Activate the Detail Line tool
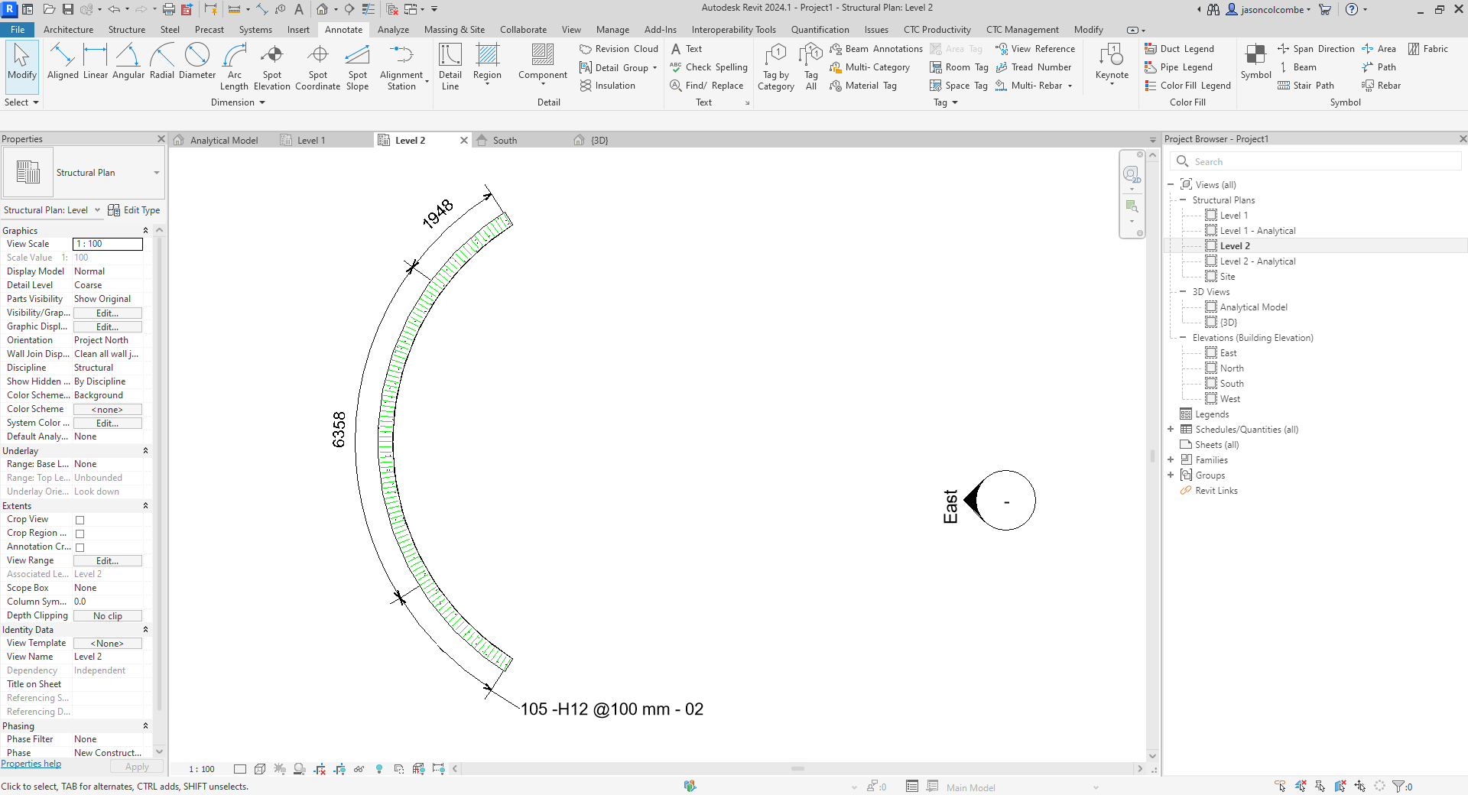1468x795 pixels. coord(450,65)
